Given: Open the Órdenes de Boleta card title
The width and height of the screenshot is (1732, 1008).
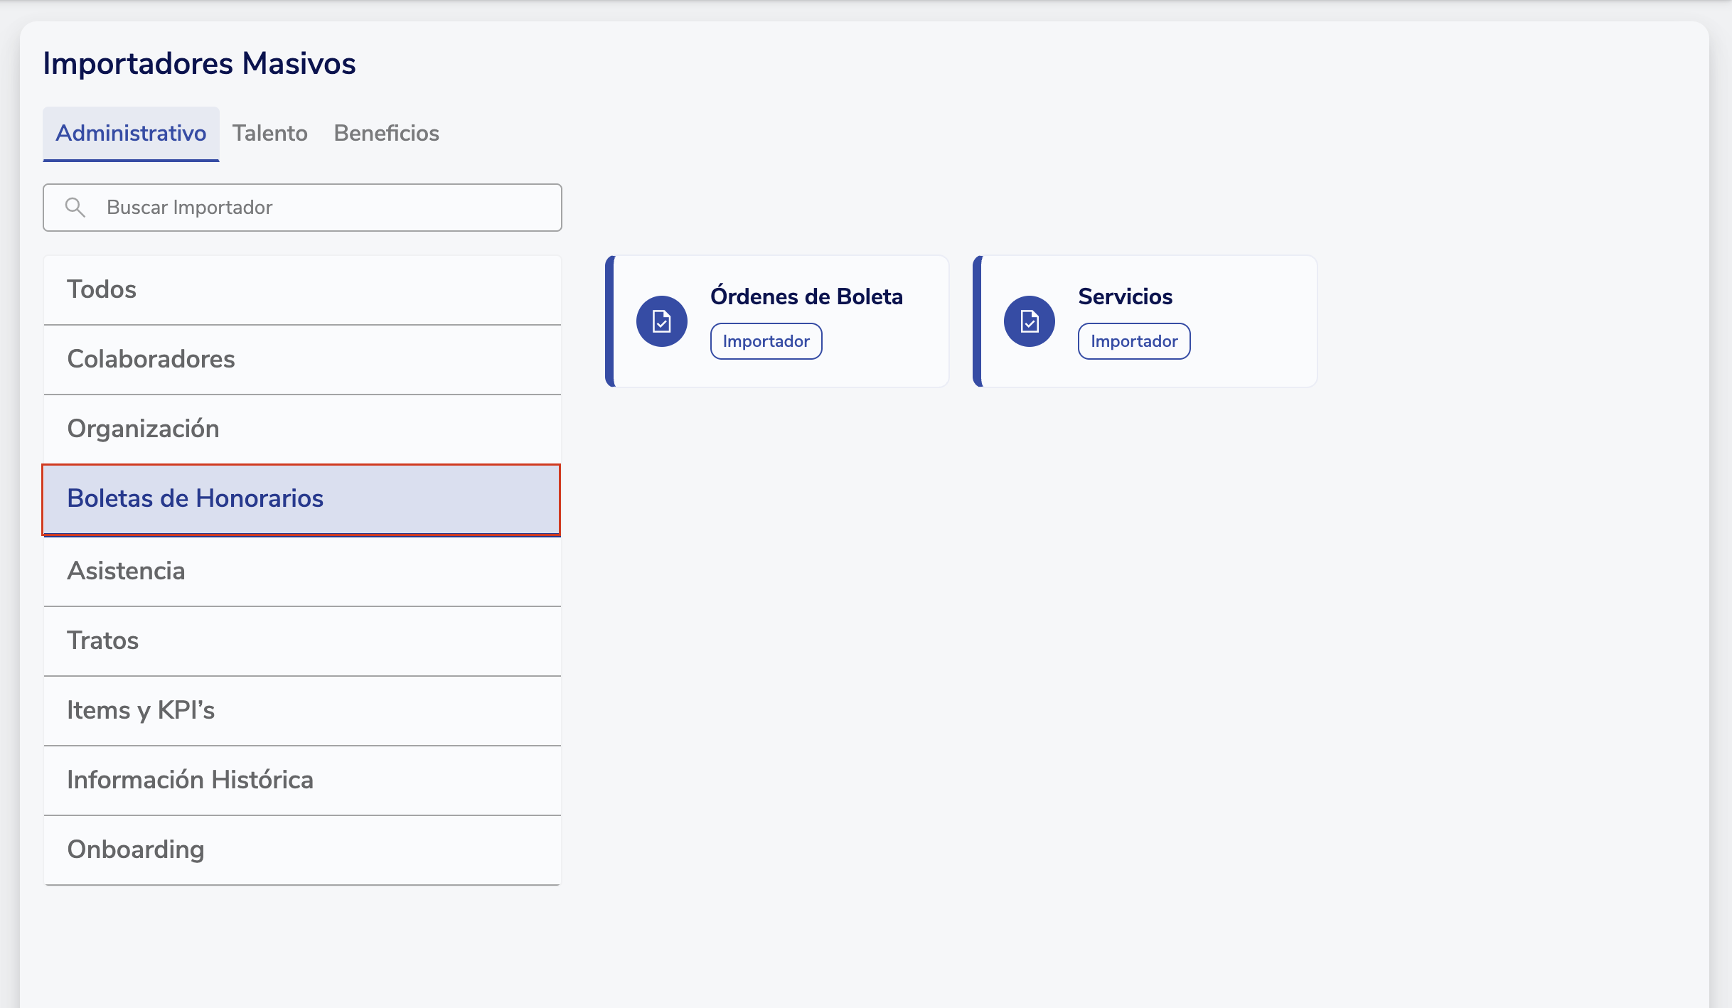Looking at the screenshot, I should point(806,297).
